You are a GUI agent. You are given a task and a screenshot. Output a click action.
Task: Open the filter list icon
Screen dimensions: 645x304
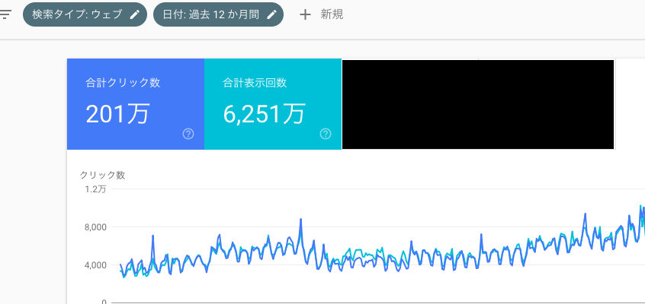click(6, 14)
